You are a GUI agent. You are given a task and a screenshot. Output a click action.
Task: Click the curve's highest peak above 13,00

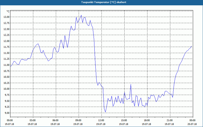coord(81,15)
